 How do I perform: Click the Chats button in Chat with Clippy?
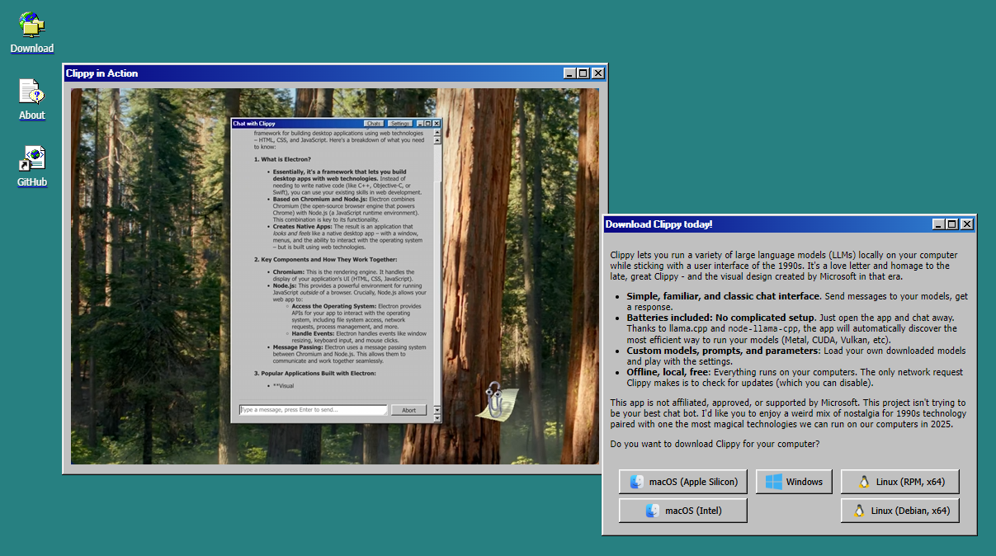[x=374, y=124]
